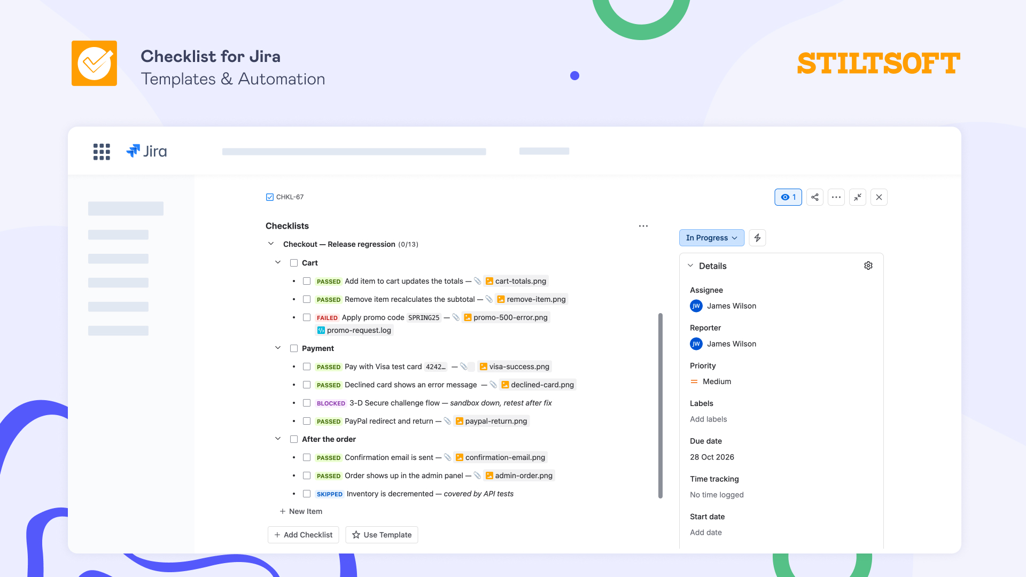Click the Jira logo
1026x577 pixels.
click(x=146, y=151)
